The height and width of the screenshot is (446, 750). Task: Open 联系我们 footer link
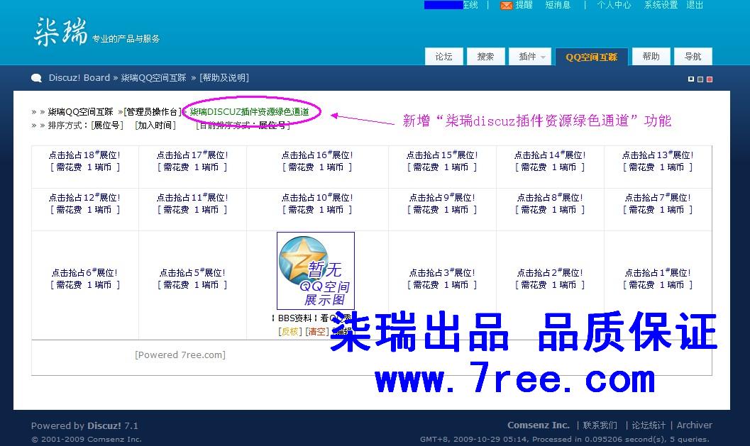(600, 425)
